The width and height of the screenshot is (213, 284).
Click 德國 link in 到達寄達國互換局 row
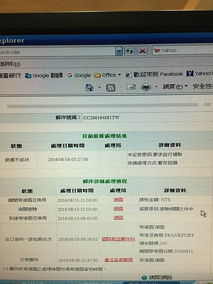pyautogui.click(x=118, y=218)
